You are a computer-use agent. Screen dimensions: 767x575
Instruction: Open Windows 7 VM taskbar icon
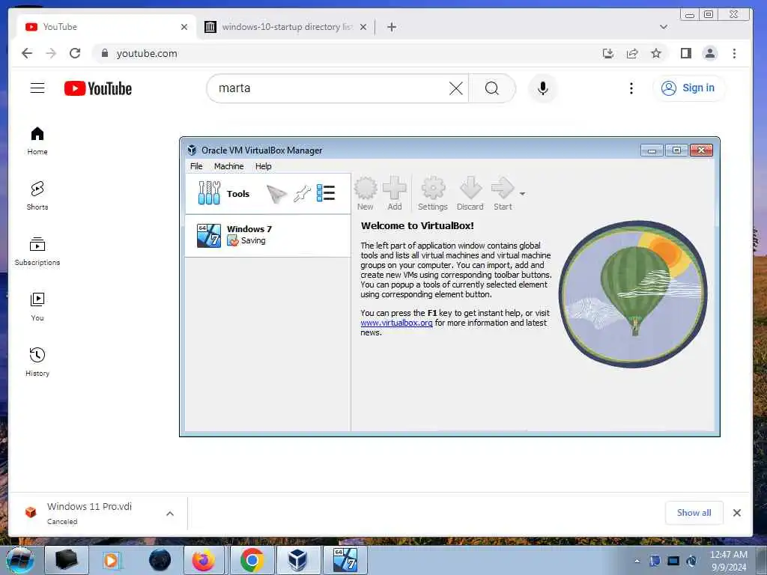[x=345, y=560]
